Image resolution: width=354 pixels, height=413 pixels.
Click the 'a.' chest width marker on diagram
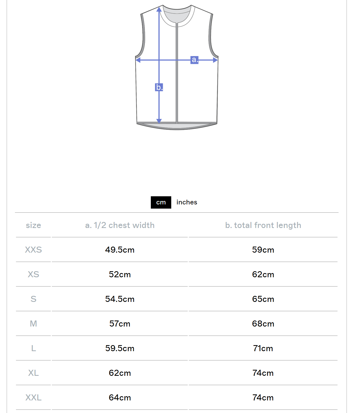pos(194,60)
